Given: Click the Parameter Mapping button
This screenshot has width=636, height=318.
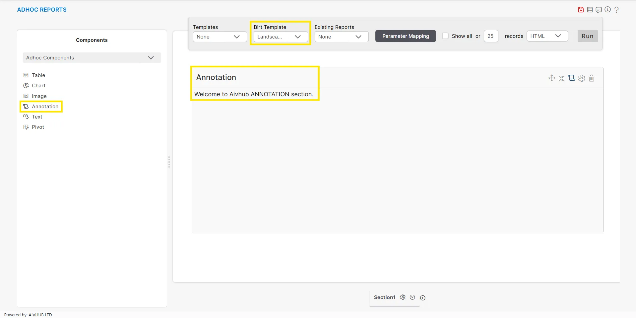Looking at the screenshot, I should click(x=405, y=36).
